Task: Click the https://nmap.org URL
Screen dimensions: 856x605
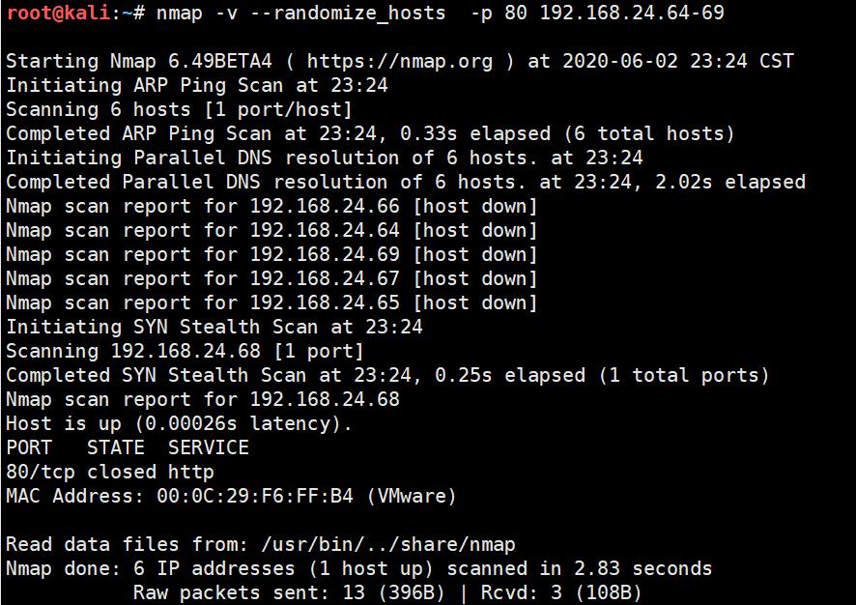Action: (x=400, y=61)
